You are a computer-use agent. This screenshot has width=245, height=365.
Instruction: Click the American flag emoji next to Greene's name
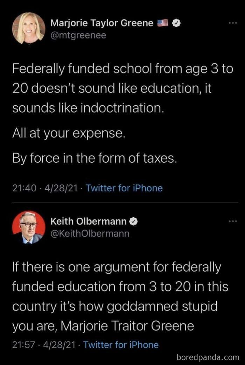pos(163,23)
